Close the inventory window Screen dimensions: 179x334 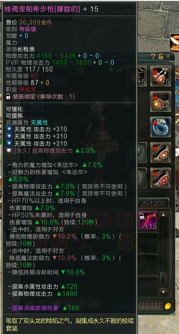point(168,56)
